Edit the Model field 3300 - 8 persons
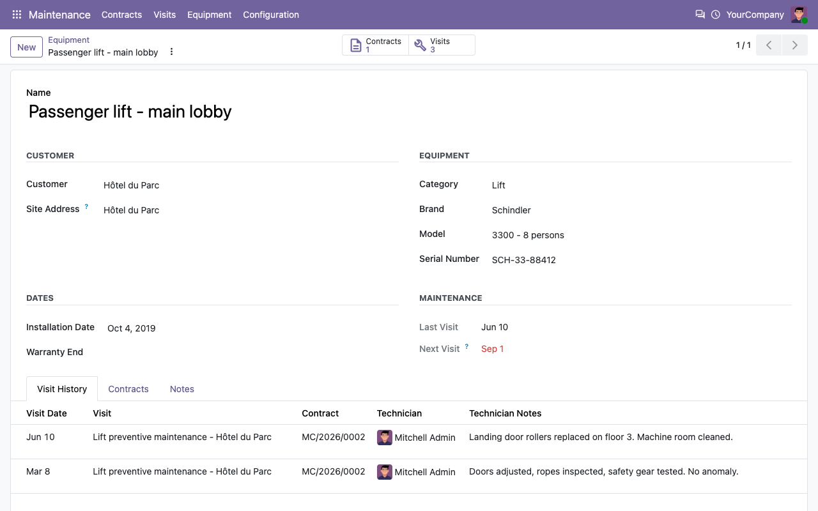The width and height of the screenshot is (818, 511). tap(642, 235)
